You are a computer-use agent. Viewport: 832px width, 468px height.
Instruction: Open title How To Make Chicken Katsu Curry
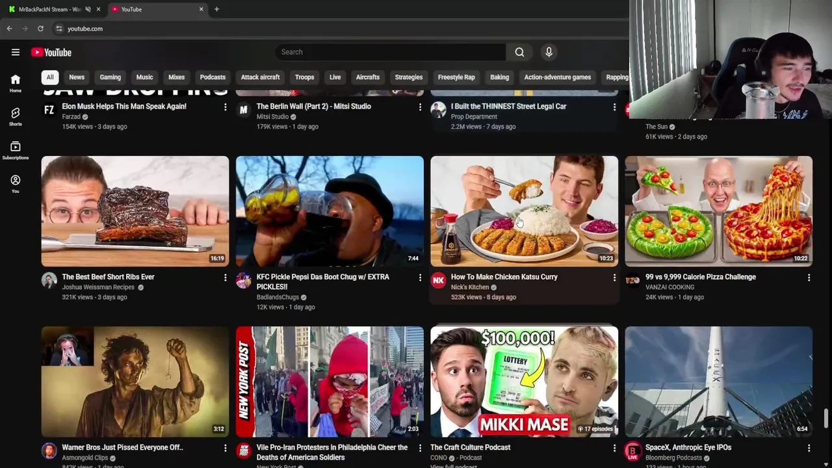(504, 277)
